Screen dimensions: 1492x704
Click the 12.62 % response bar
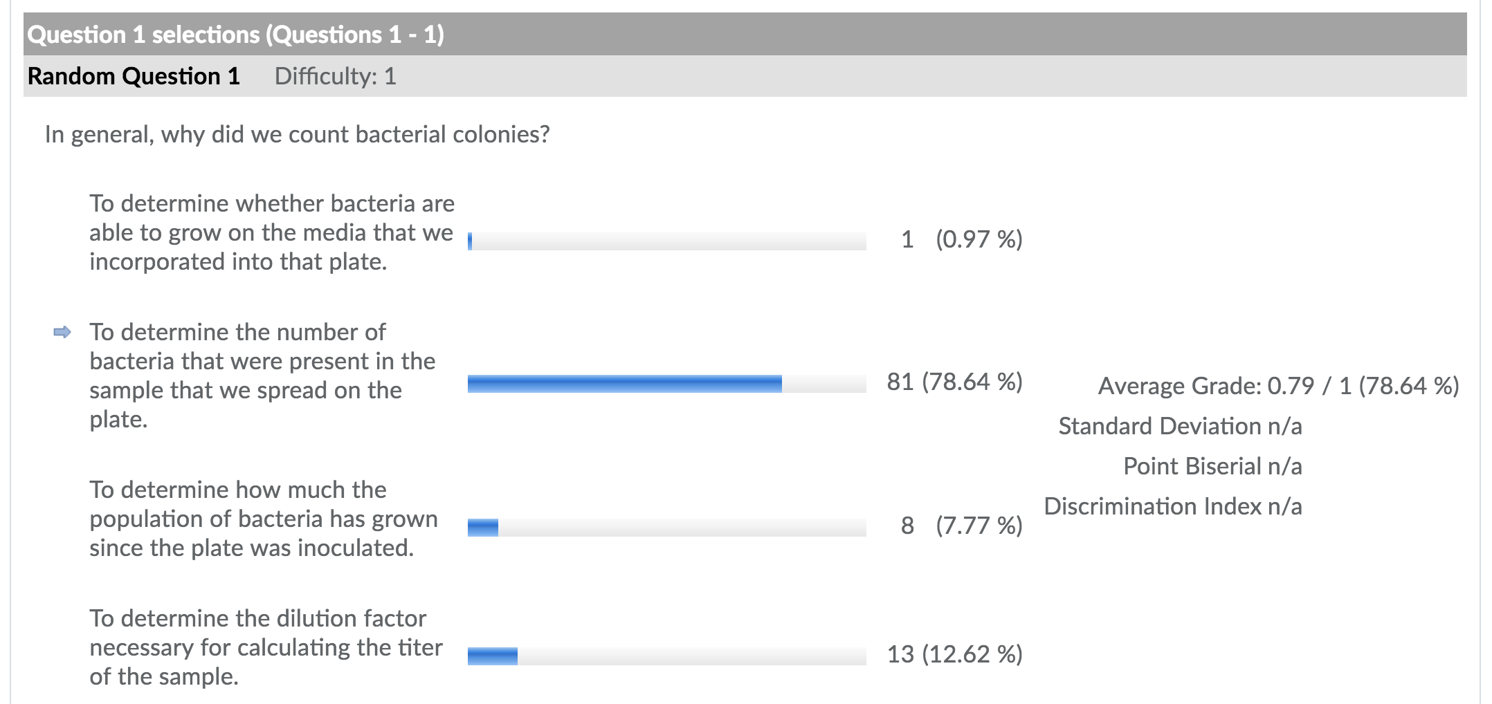(x=667, y=656)
